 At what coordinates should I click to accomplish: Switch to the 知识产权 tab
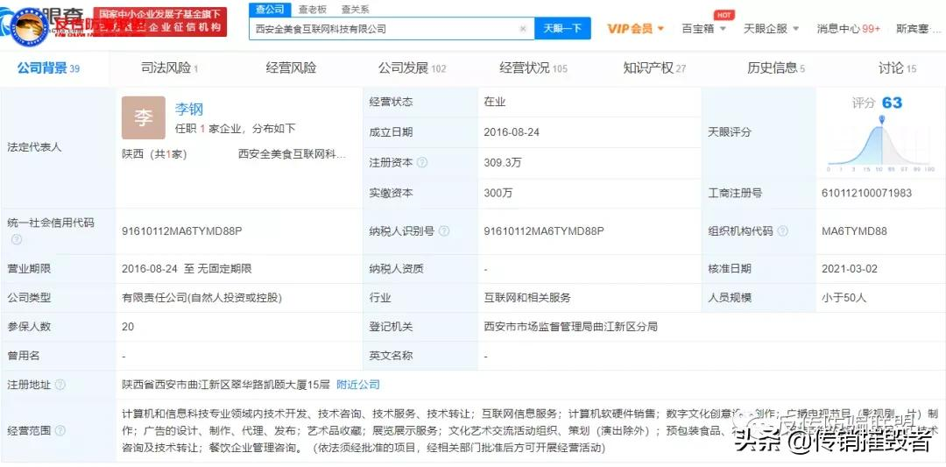pos(654,68)
